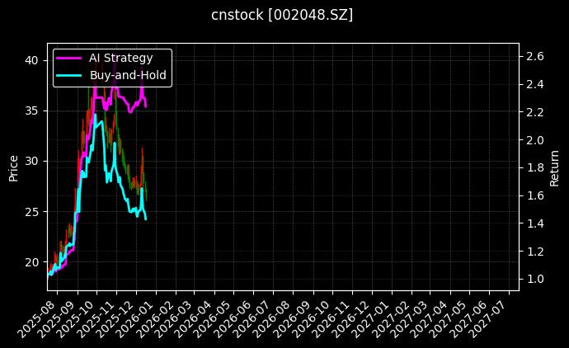Click the cyan Buy-and-Hold legend line sample
569x348 pixels.
click(69, 74)
